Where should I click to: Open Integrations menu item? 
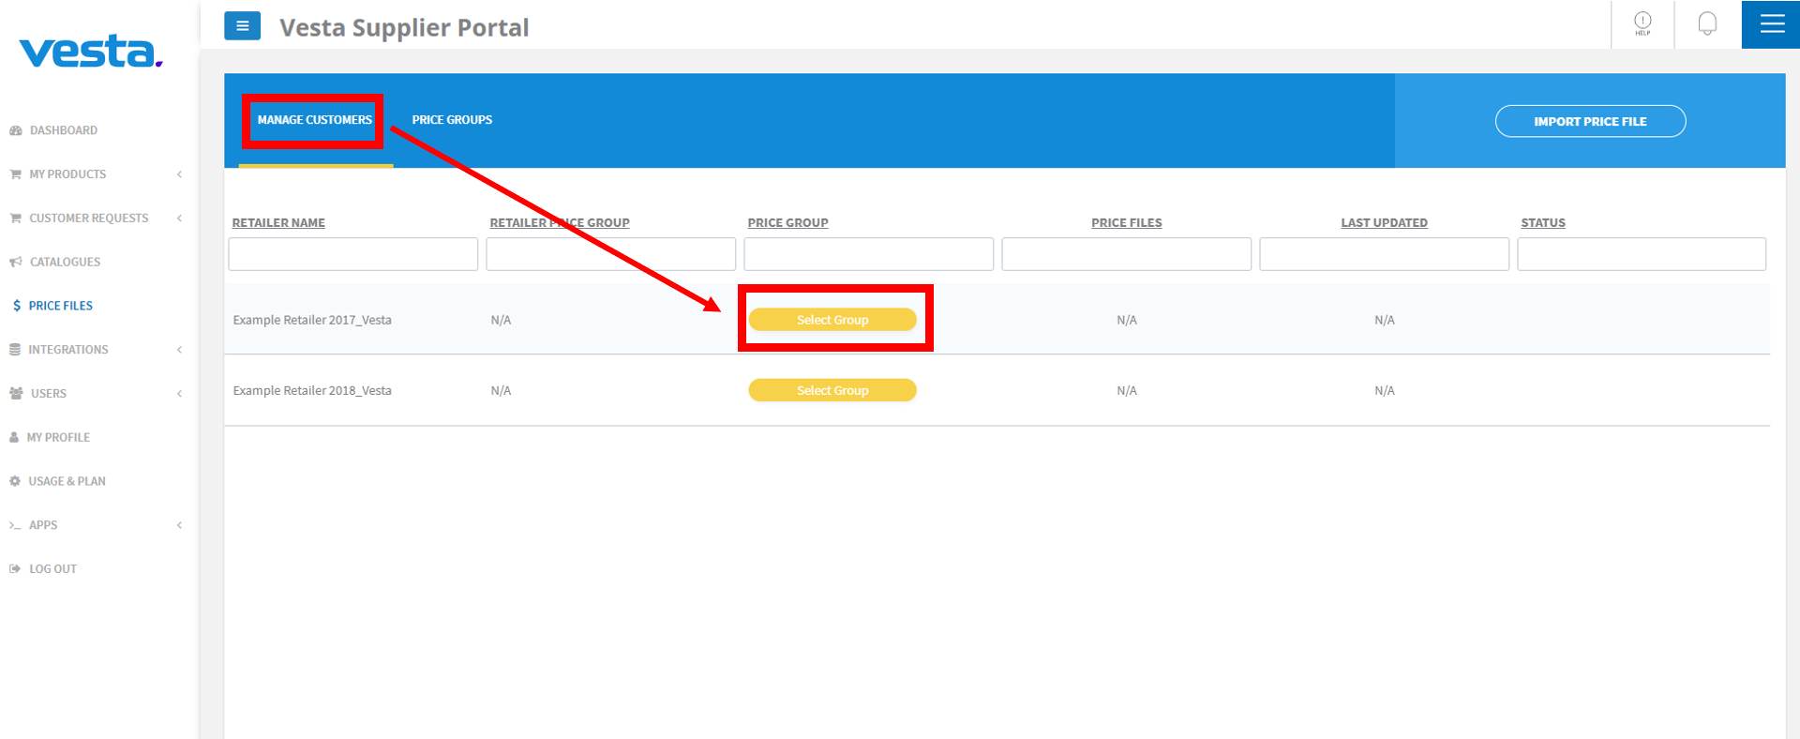(67, 350)
